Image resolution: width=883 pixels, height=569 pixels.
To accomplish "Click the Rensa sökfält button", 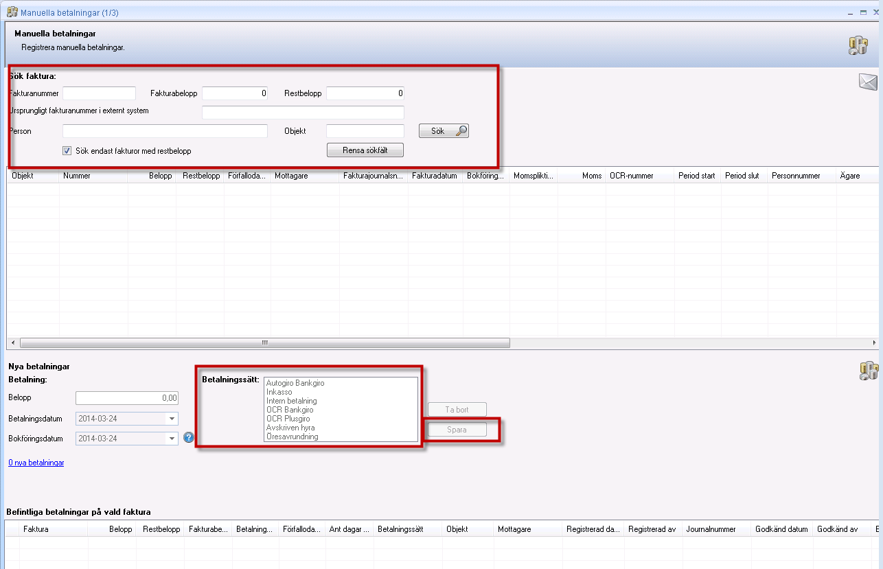I will click(x=365, y=150).
